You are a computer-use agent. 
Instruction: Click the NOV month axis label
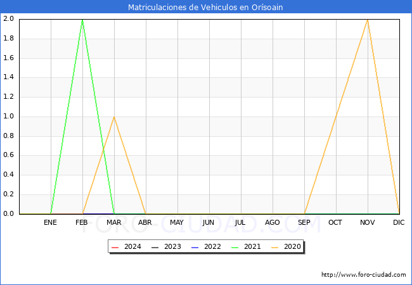point(368,222)
